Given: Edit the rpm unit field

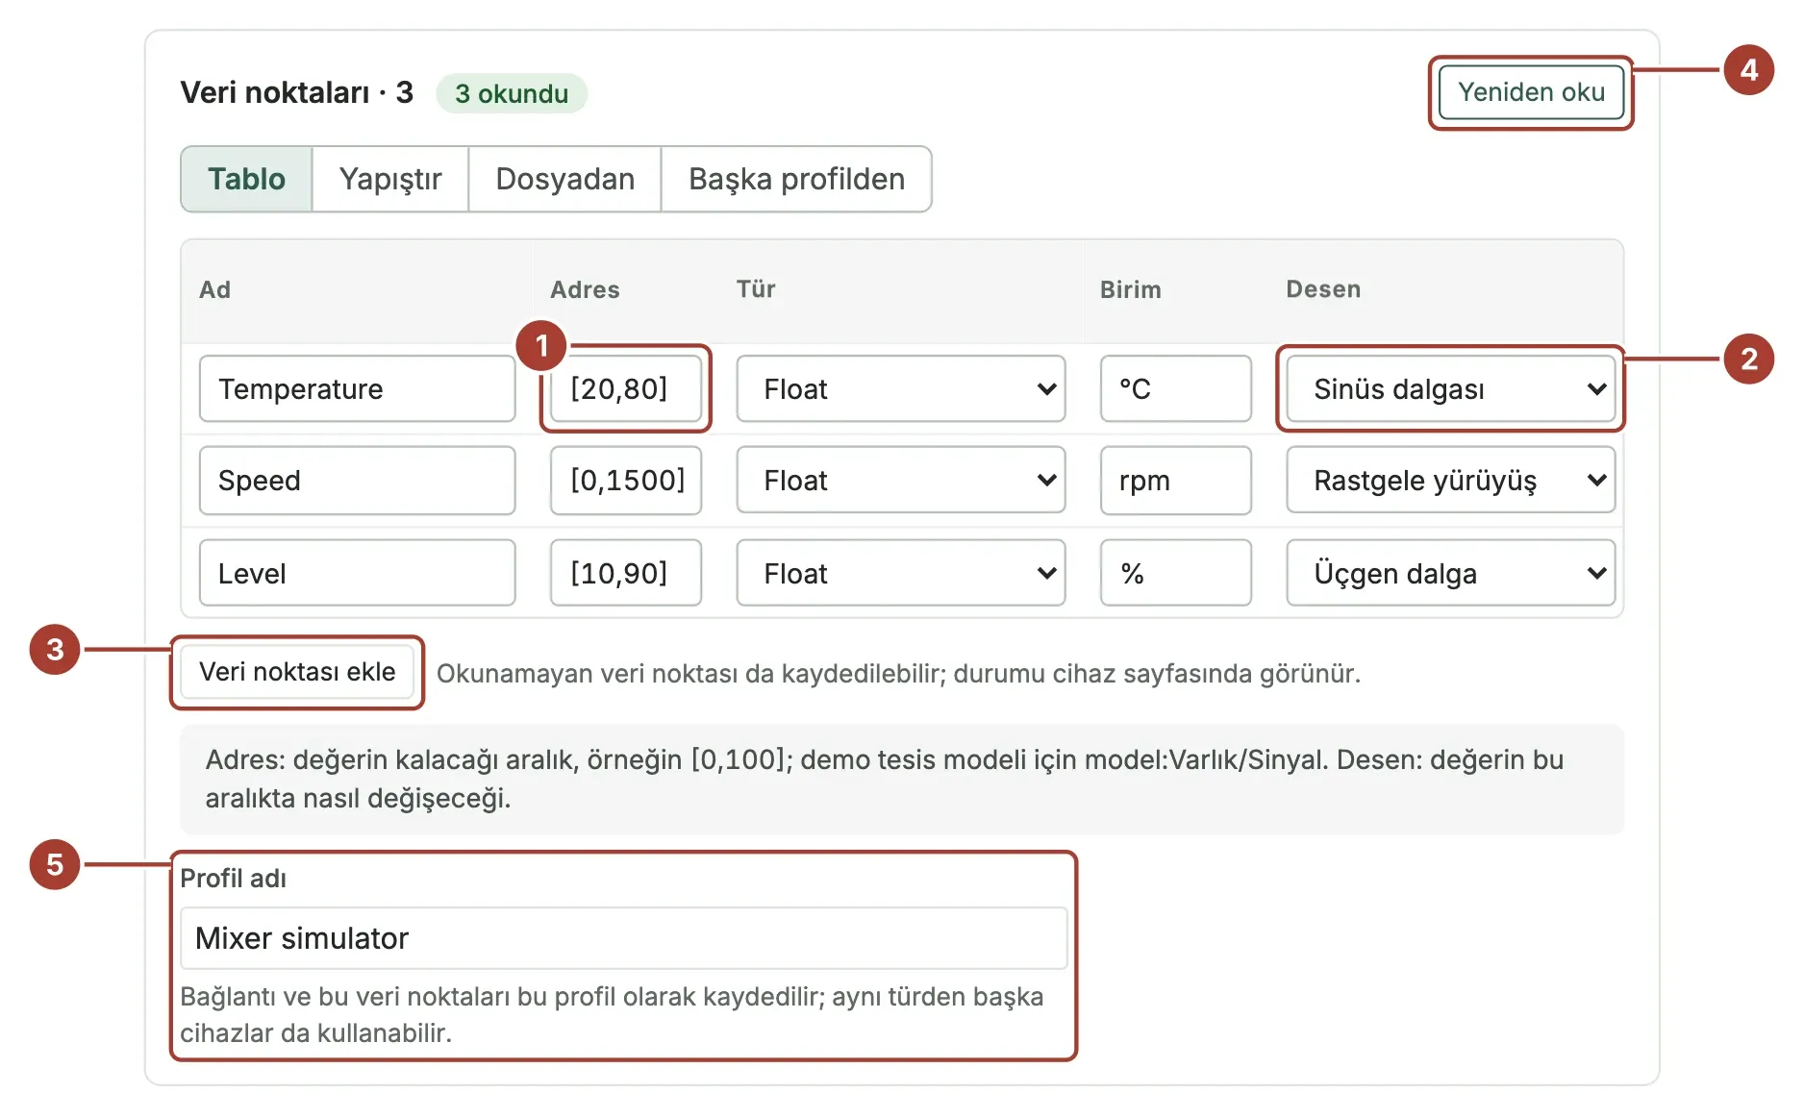Looking at the screenshot, I should point(1176,480).
